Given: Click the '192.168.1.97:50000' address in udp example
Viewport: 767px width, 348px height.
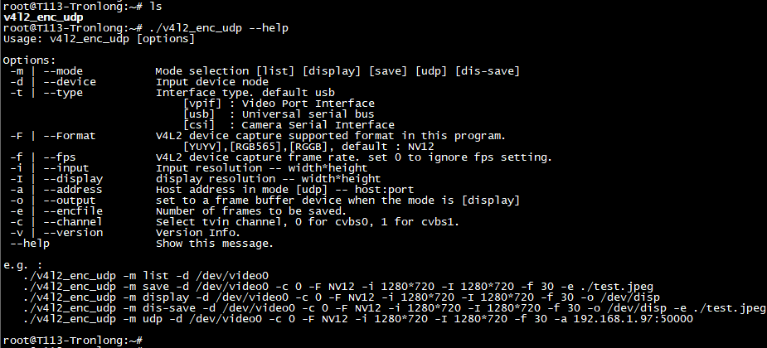Looking at the screenshot, I should pos(633,319).
